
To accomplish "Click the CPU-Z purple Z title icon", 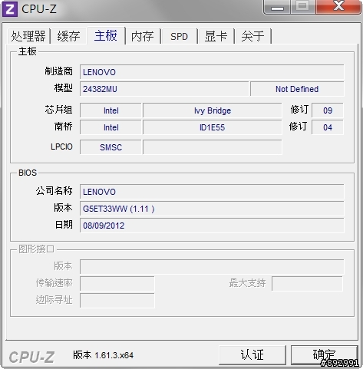I will coord(9,9).
